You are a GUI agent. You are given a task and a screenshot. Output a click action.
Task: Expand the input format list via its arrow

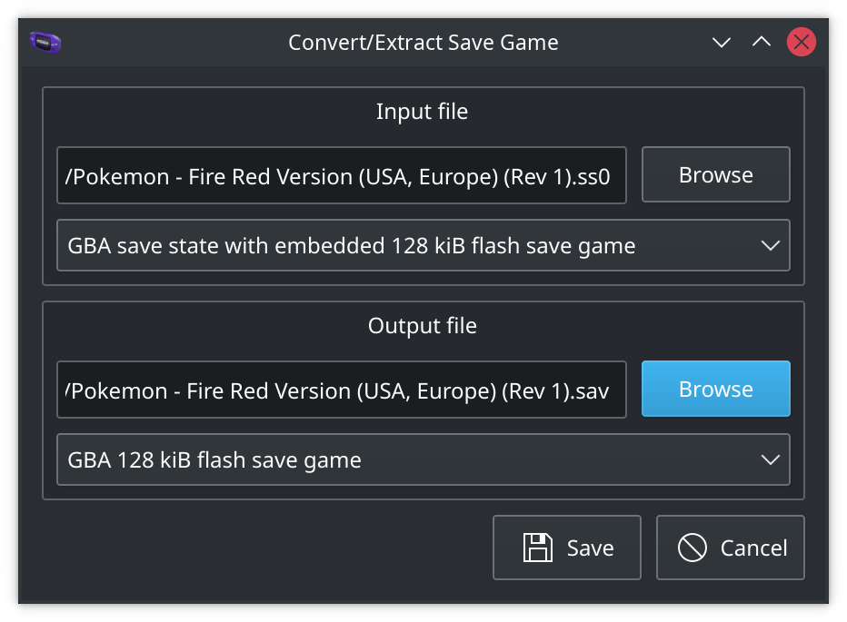tap(770, 246)
